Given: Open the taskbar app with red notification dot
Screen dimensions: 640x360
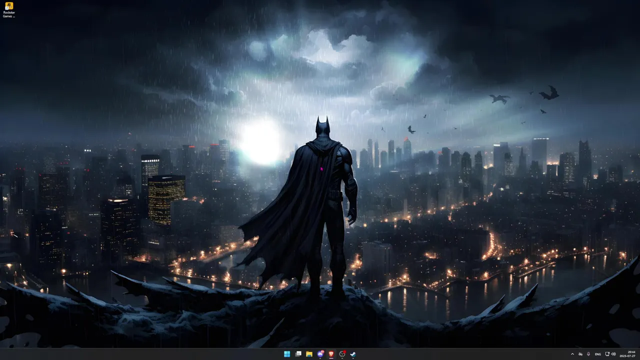Looking at the screenshot, I should [342, 354].
